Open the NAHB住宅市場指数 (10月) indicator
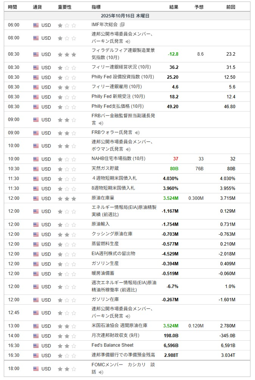255x380 pixels. tap(118, 159)
